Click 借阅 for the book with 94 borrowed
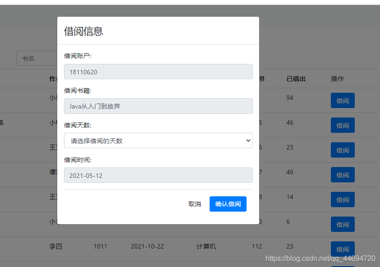Screen dimensions: 380x267 343,100
